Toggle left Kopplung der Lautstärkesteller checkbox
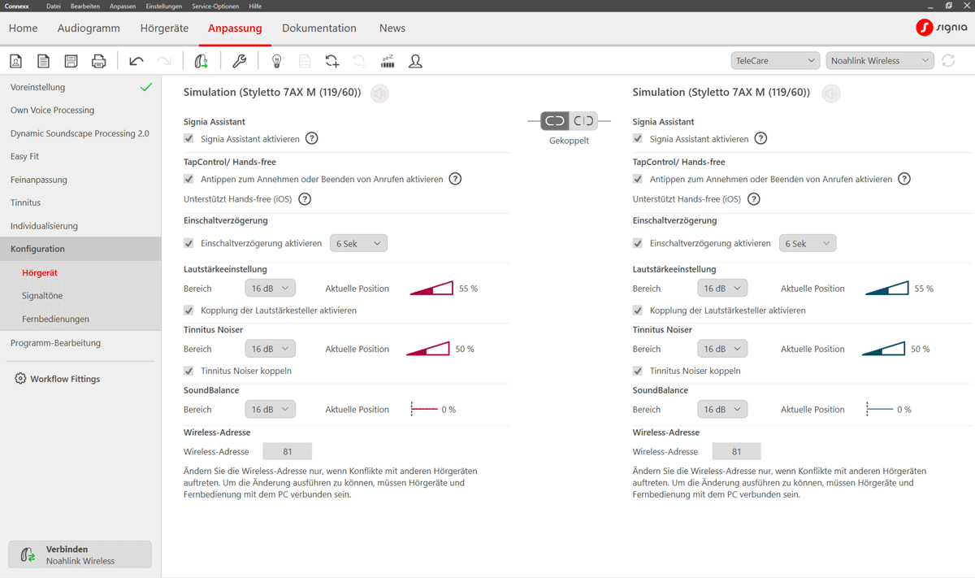The image size is (975, 578). (189, 311)
